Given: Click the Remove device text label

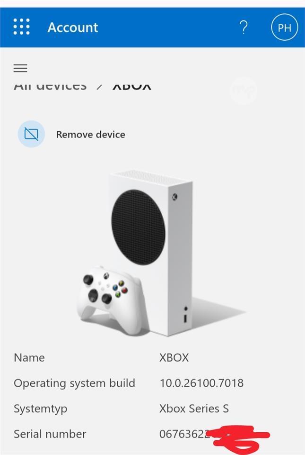Looking at the screenshot, I should click(x=91, y=134).
